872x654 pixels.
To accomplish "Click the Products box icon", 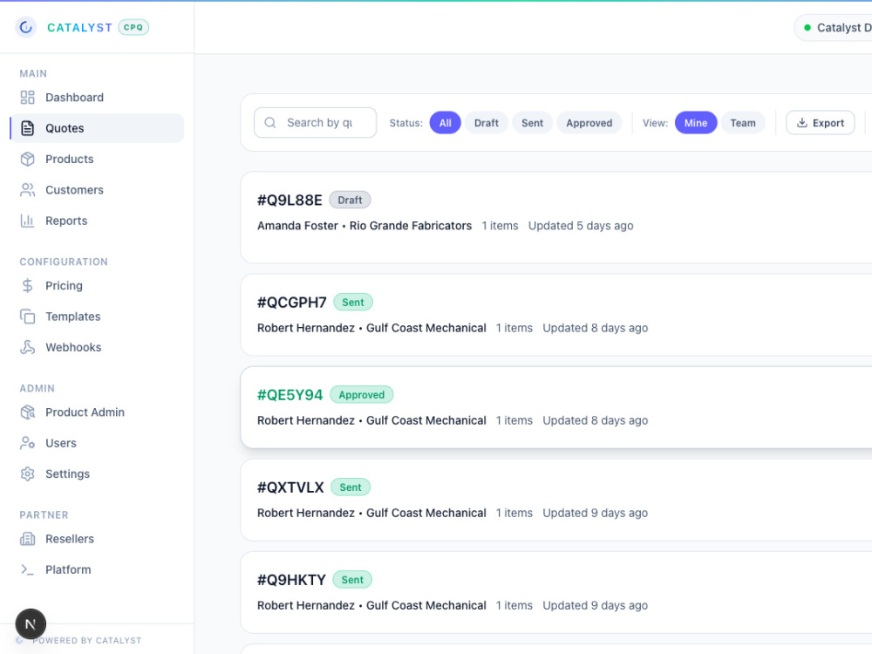I will point(27,159).
